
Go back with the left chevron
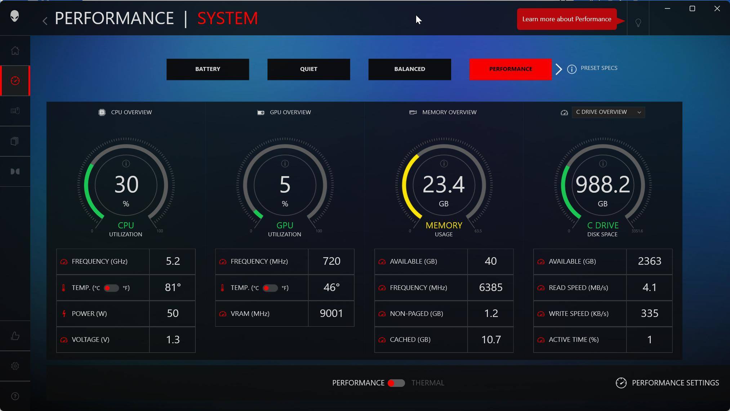[45, 21]
